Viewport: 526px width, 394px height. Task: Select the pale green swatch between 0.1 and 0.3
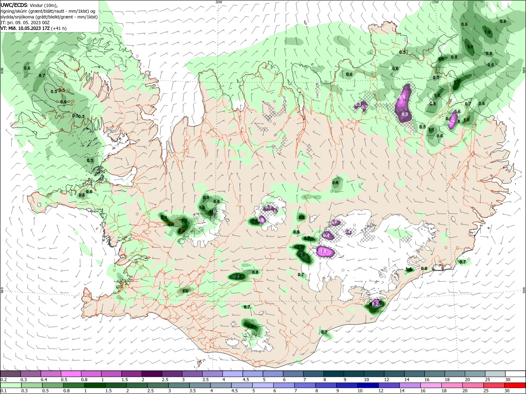pos(10,385)
